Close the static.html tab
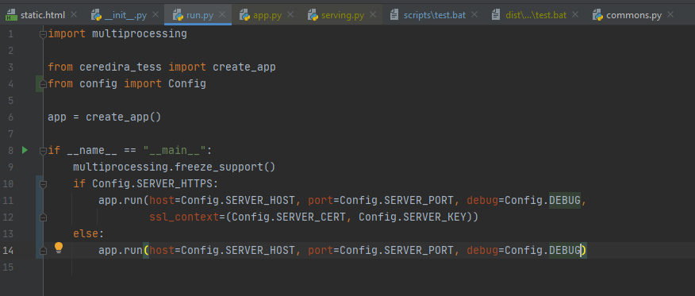This screenshot has width=695, height=296. (74, 15)
